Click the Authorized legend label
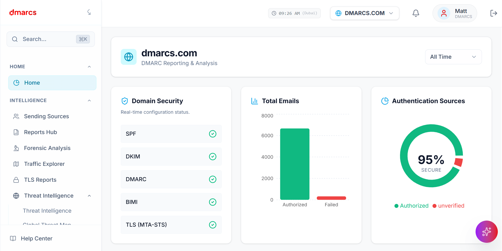The image size is (502, 251). click(414, 206)
